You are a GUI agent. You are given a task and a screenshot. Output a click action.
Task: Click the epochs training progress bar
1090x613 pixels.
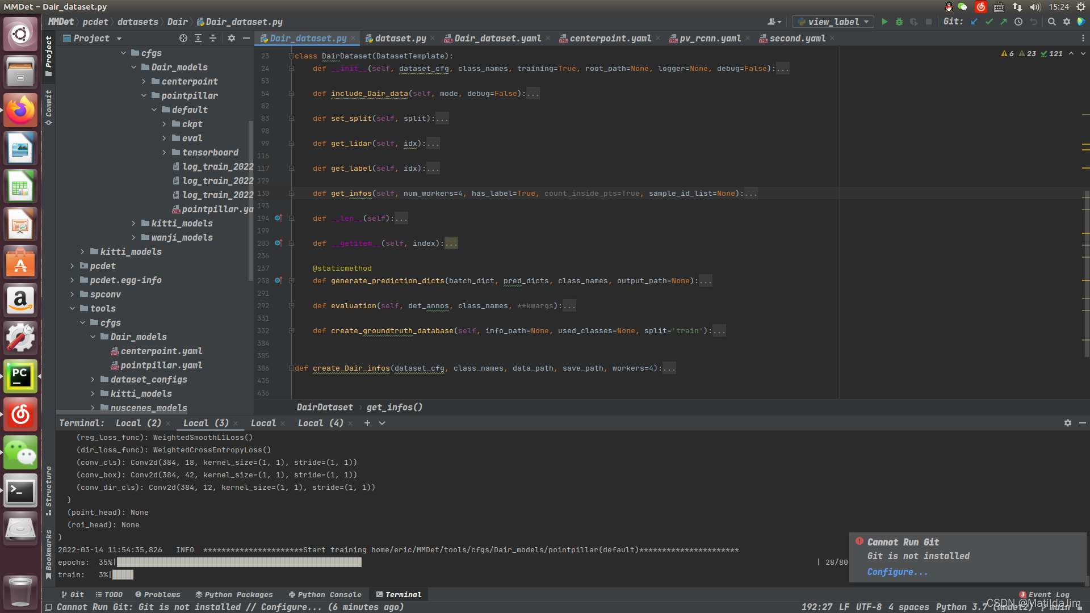(x=239, y=562)
